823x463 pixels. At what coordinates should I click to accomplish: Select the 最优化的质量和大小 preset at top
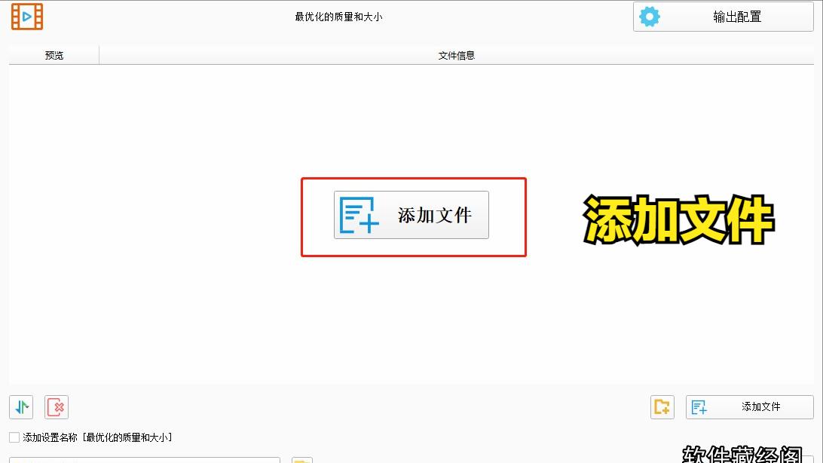[339, 16]
